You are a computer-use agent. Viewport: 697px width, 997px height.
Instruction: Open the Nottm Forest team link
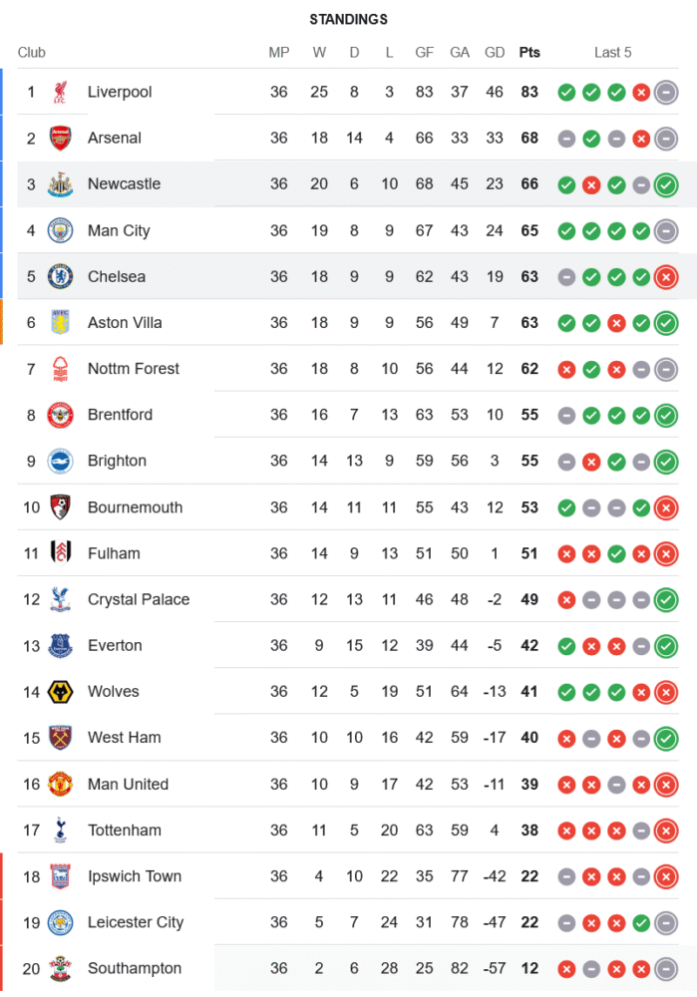(x=134, y=369)
